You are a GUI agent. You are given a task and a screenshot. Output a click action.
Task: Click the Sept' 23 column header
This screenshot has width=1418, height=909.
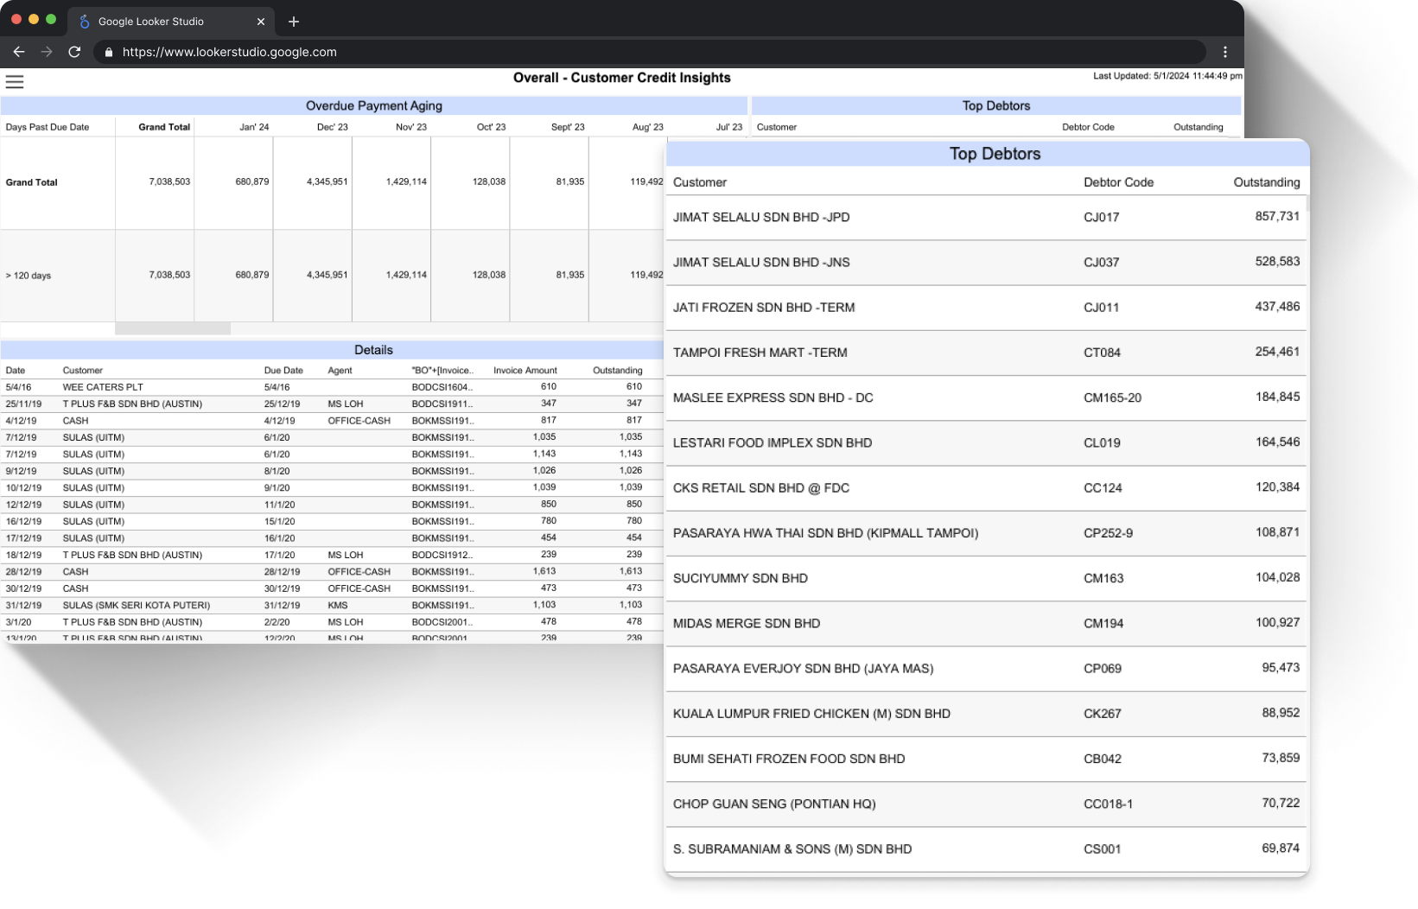[568, 127]
